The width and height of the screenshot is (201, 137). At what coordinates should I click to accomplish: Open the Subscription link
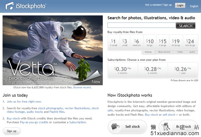pyautogui.click(x=78, y=122)
